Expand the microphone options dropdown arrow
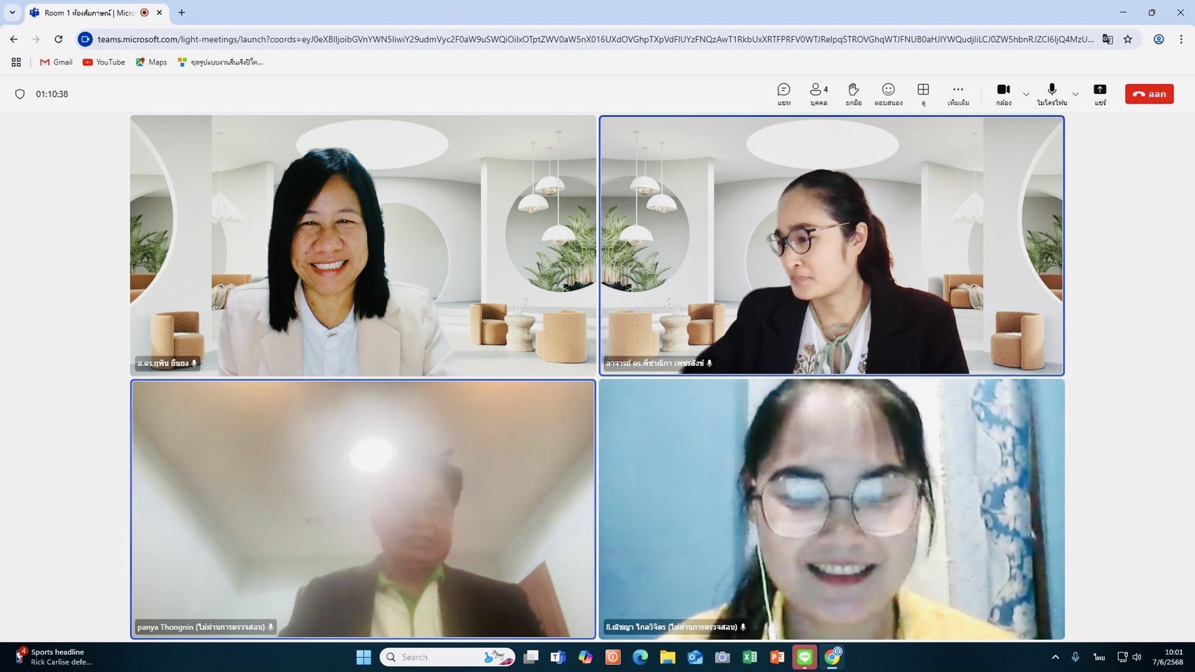The width and height of the screenshot is (1195, 672). [1075, 94]
